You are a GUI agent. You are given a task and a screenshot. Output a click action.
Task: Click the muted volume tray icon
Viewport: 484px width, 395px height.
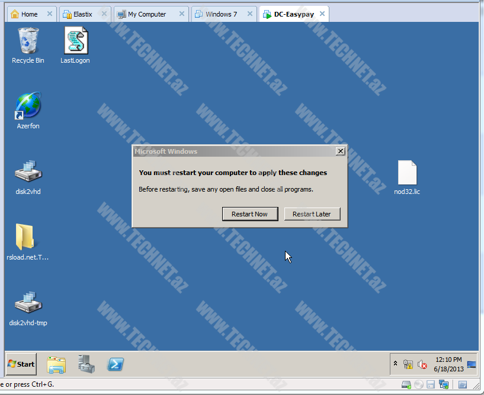[x=422, y=365]
